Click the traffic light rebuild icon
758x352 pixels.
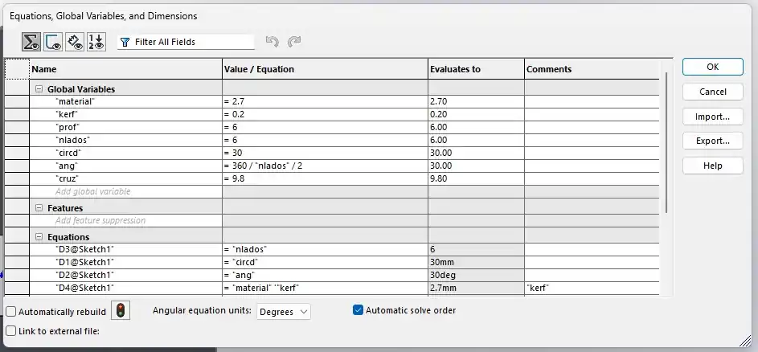(120, 311)
